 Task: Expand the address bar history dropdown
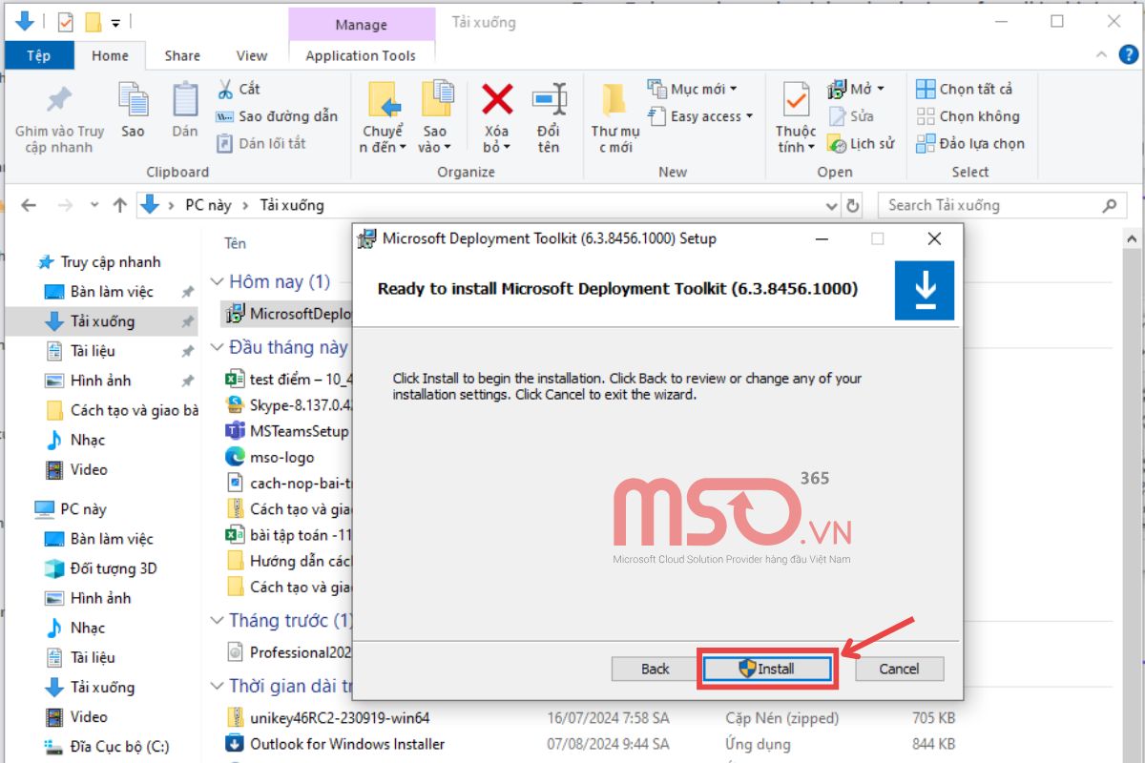tap(831, 205)
